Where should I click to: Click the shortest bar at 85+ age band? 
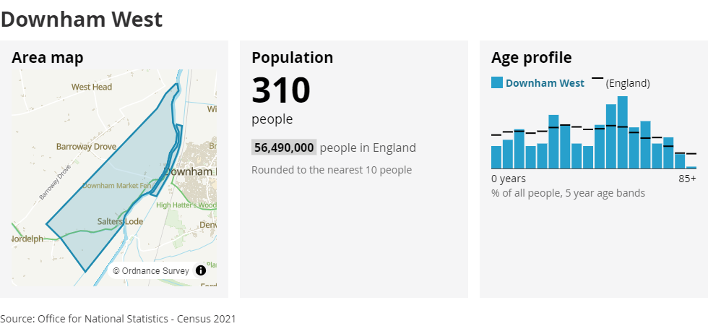tap(691, 167)
